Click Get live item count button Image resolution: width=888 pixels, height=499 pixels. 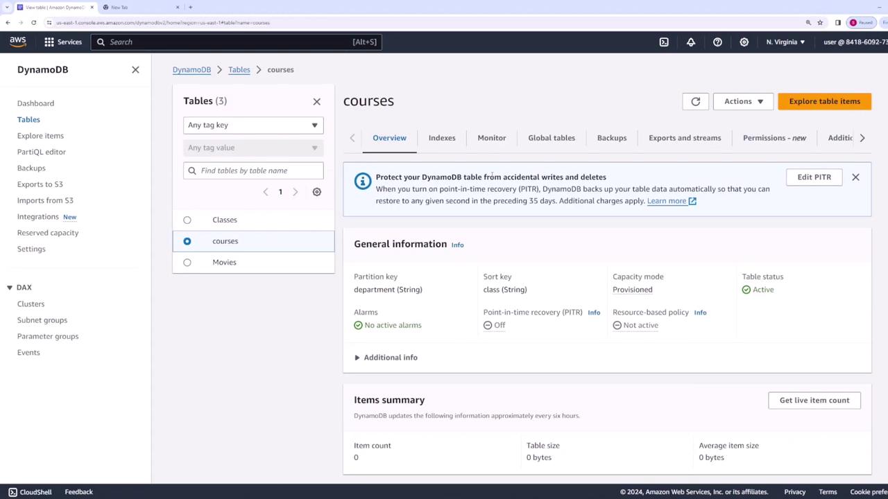(x=814, y=400)
